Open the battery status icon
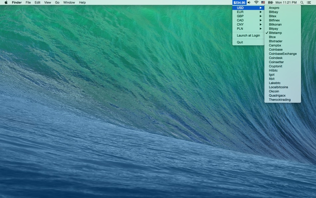This screenshot has width=316, height=198. tap(270, 2)
